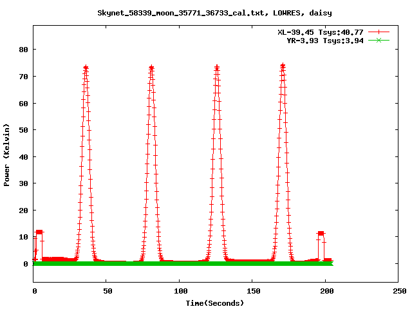Click the 0 x-axis tick label
Image resolution: width=412 pixels, height=309 pixels.
[x=34, y=291]
